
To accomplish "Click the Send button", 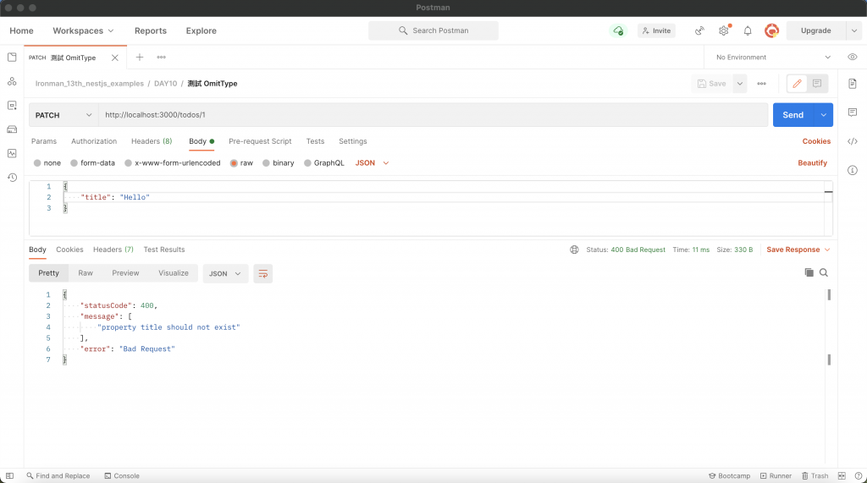I will coord(792,115).
